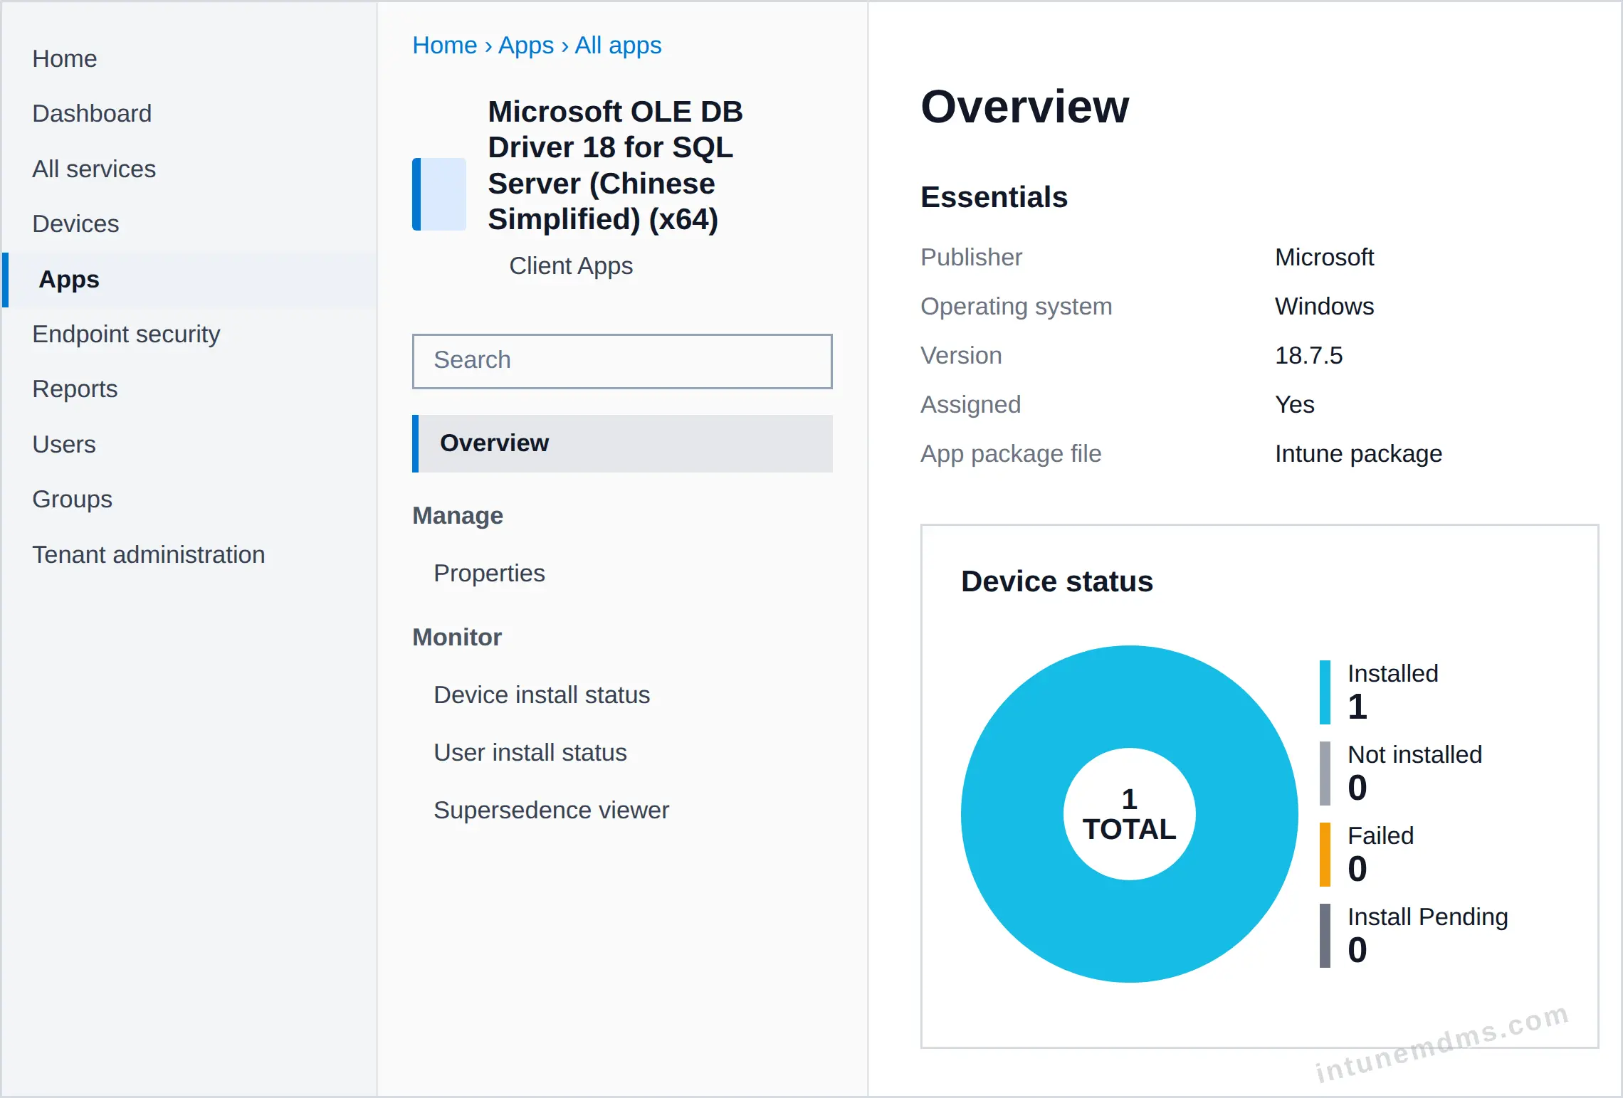The width and height of the screenshot is (1623, 1098).
Task: Click the Not installed legend label
Action: tap(1414, 755)
